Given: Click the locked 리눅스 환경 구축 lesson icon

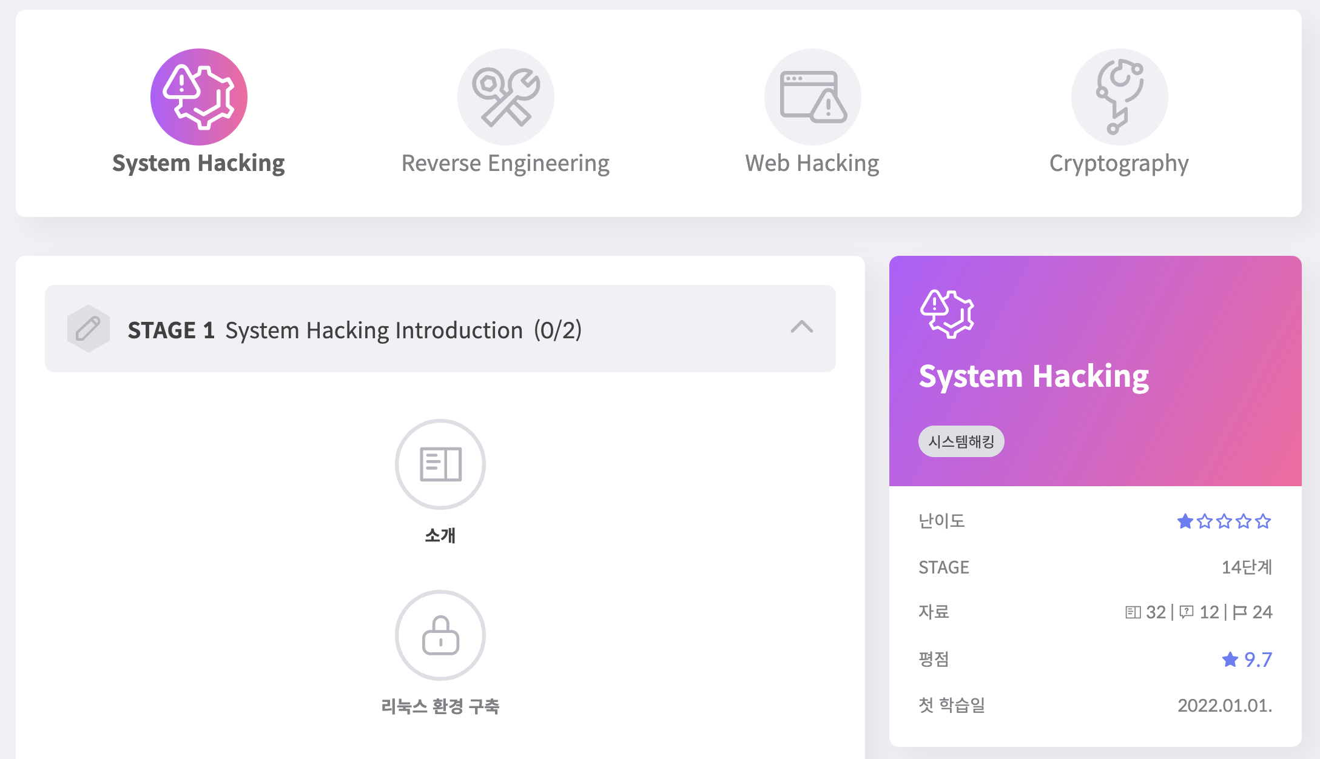Looking at the screenshot, I should click(x=440, y=635).
